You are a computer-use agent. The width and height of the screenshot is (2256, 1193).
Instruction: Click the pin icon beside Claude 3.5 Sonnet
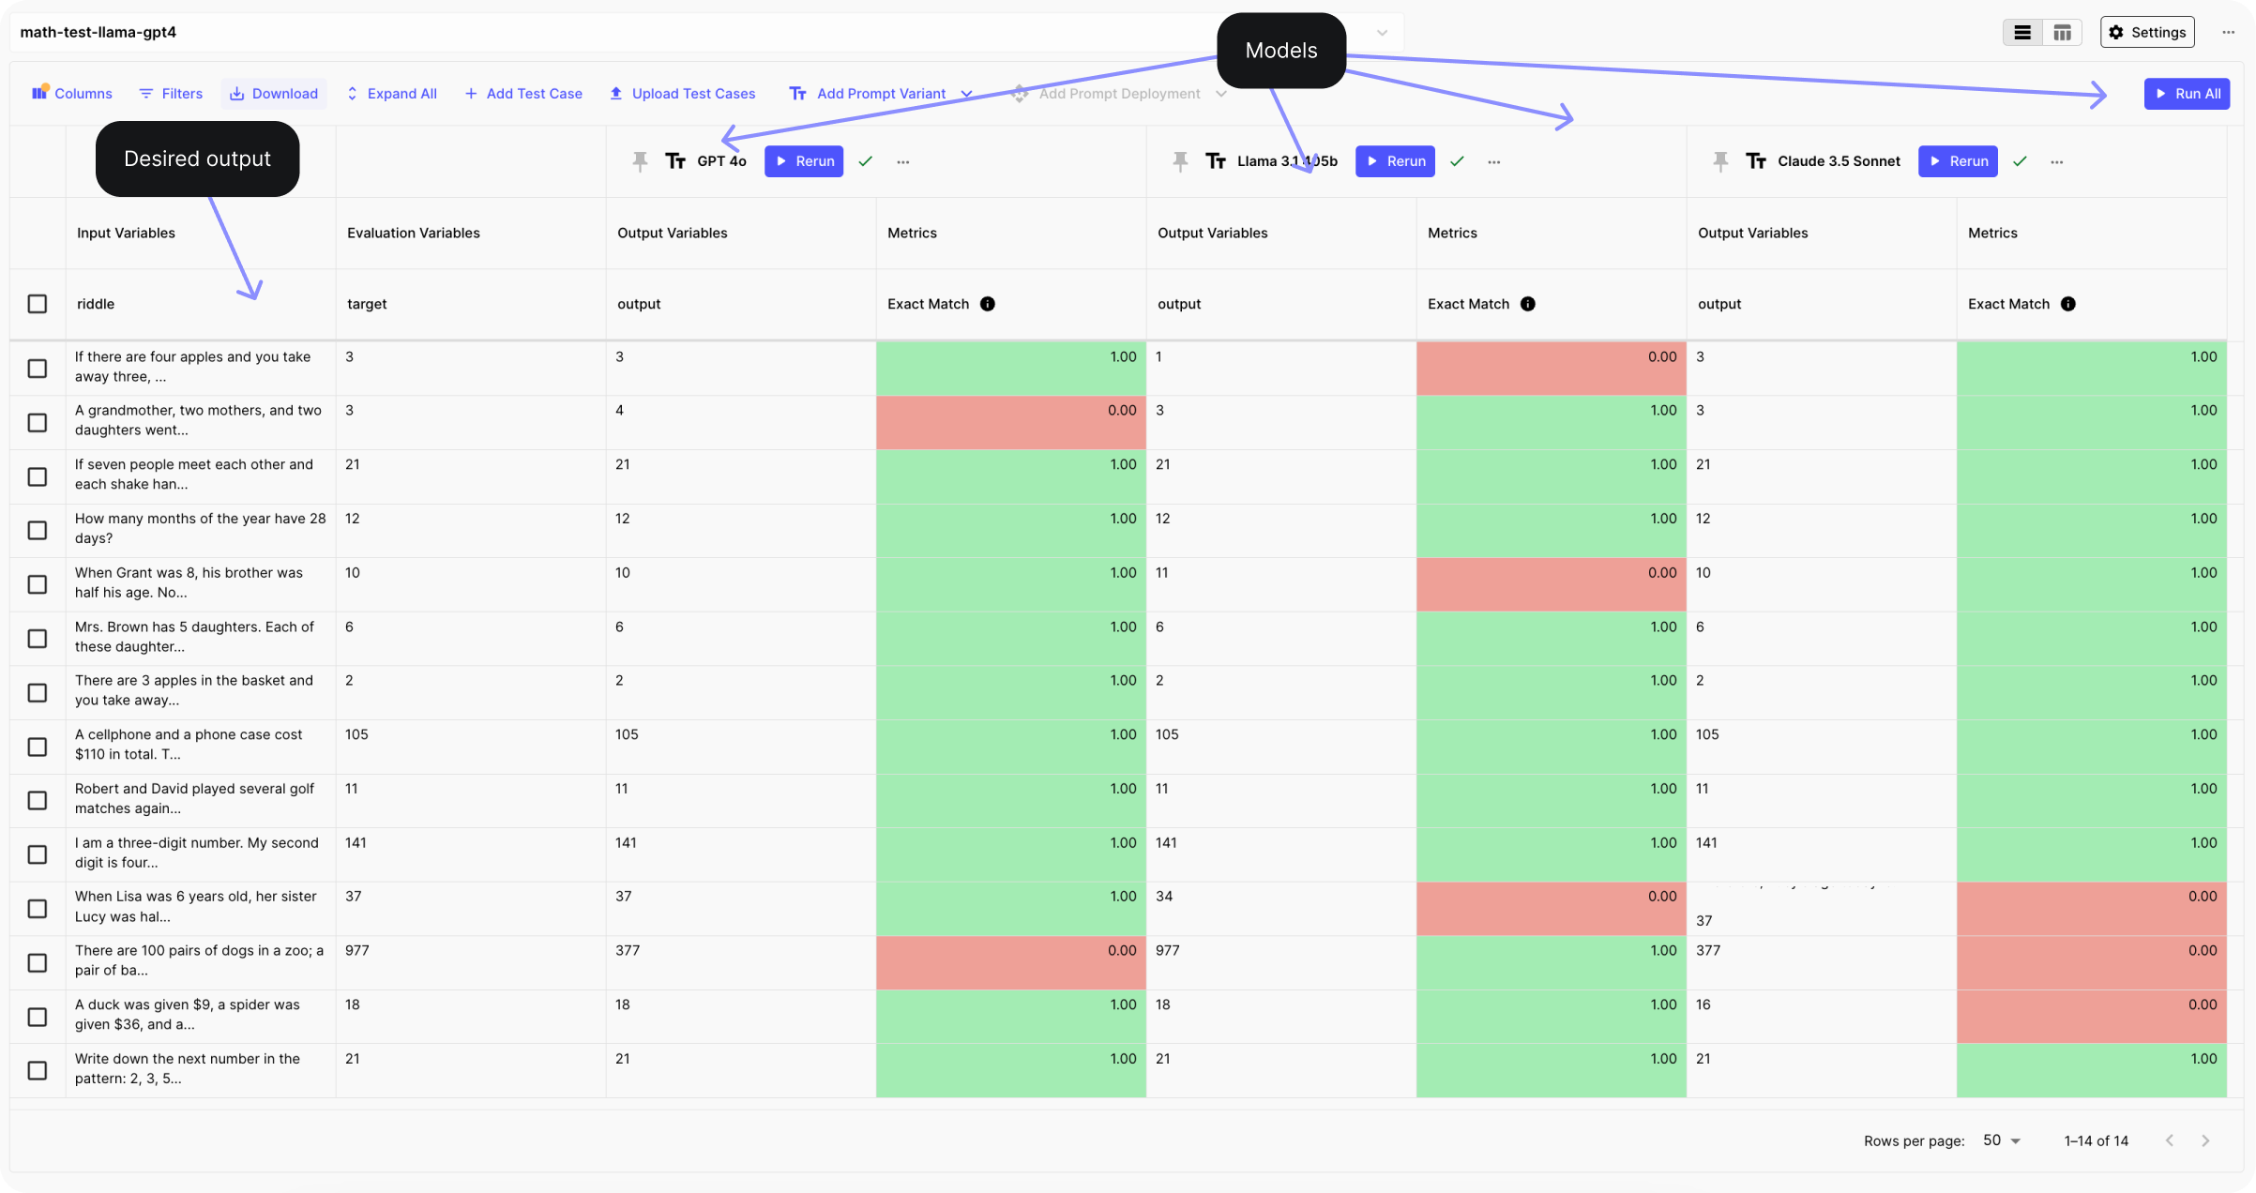1720,161
